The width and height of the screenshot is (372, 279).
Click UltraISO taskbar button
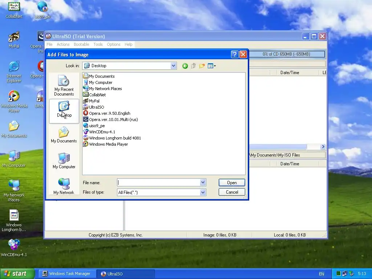coord(126,274)
